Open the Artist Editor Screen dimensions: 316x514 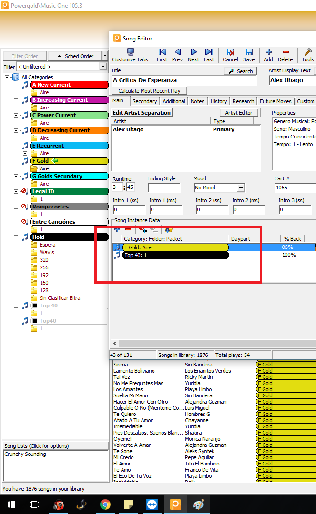(x=239, y=113)
